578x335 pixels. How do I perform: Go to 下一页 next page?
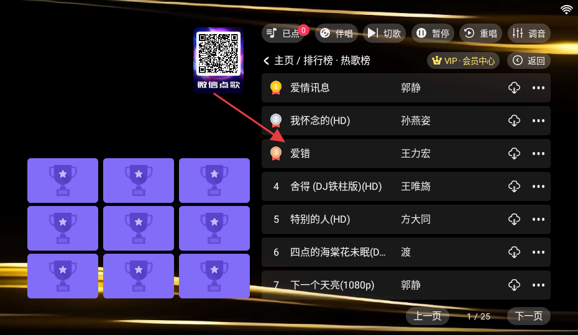(529, 316)
